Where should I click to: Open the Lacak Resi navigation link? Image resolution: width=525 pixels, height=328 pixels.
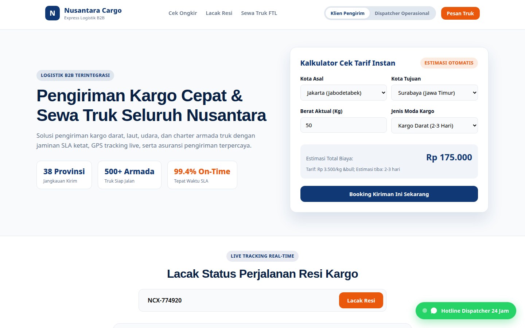click(219, 13)
